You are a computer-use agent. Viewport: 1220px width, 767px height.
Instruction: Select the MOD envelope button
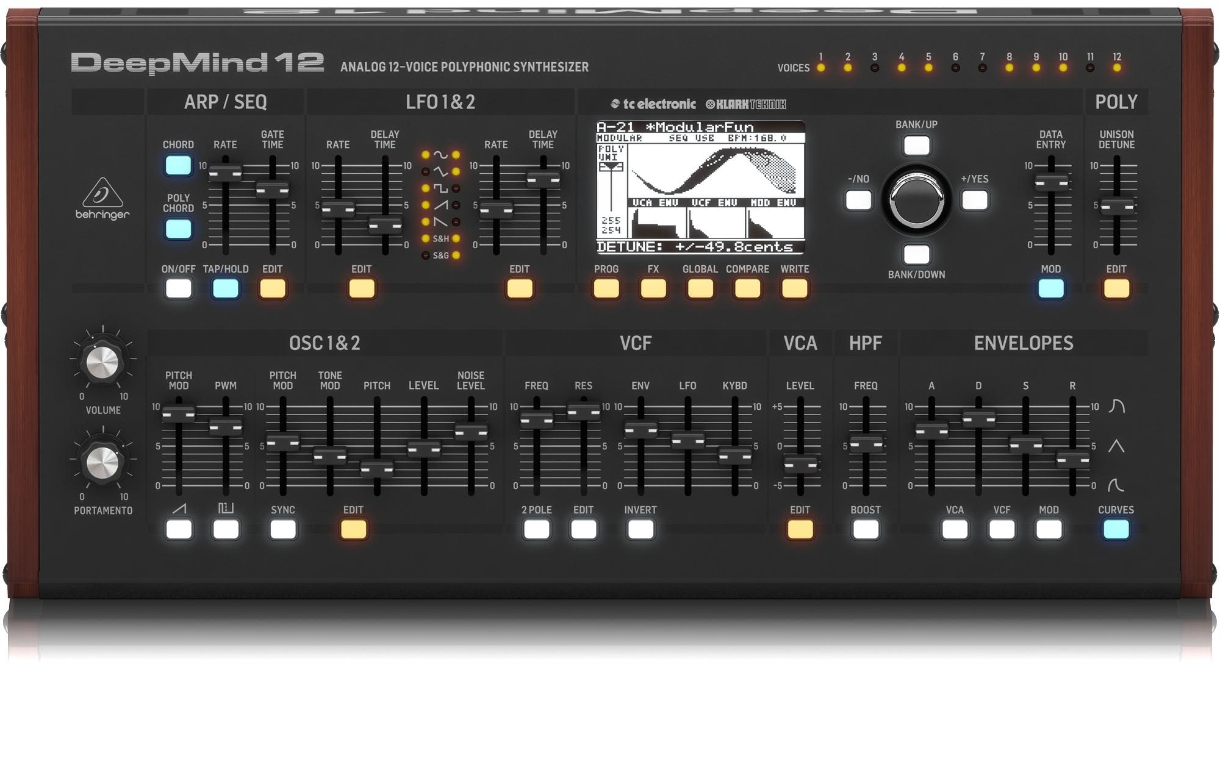[1049, 529]
